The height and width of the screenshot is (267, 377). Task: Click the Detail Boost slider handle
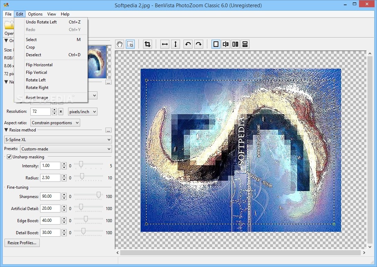tap(83, 231)
